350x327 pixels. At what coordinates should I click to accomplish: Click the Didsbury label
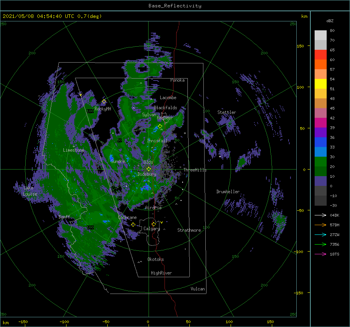point(147,174)
